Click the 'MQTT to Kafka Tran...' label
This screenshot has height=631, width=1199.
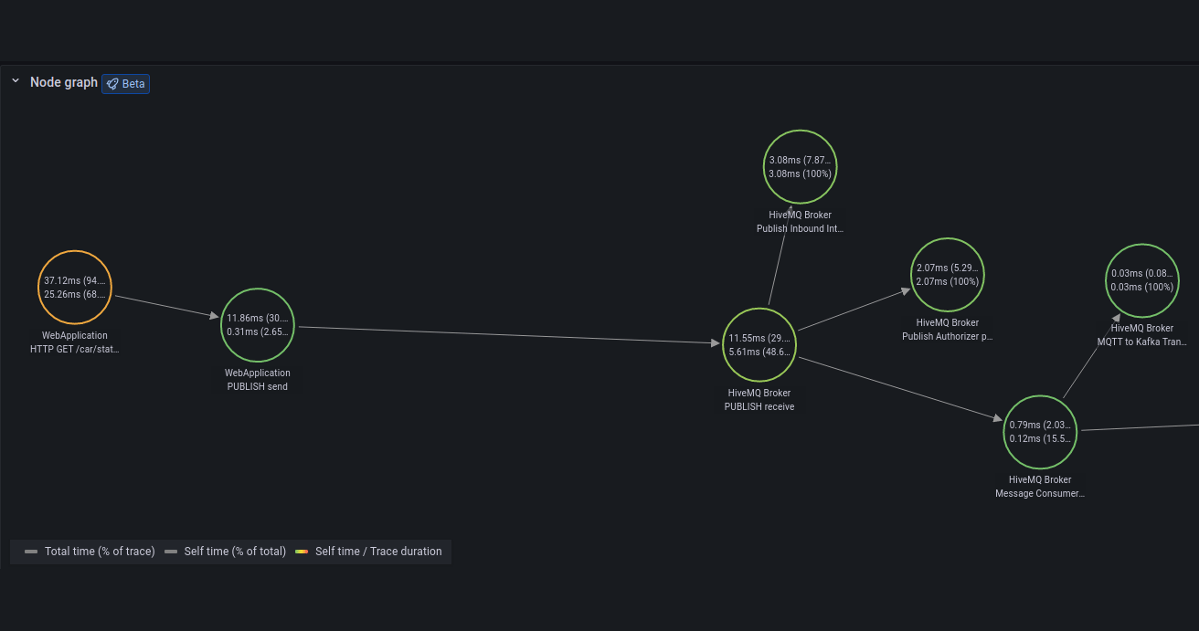(x=1142, y=342)
